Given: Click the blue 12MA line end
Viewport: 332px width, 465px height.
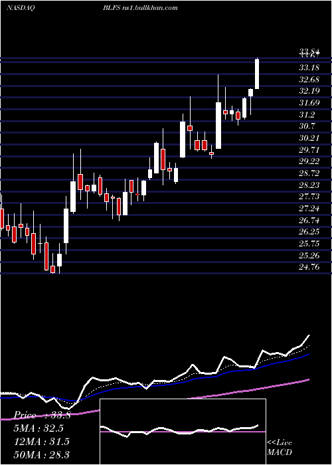Looking at the screenshot, I should tap(308, 355).
